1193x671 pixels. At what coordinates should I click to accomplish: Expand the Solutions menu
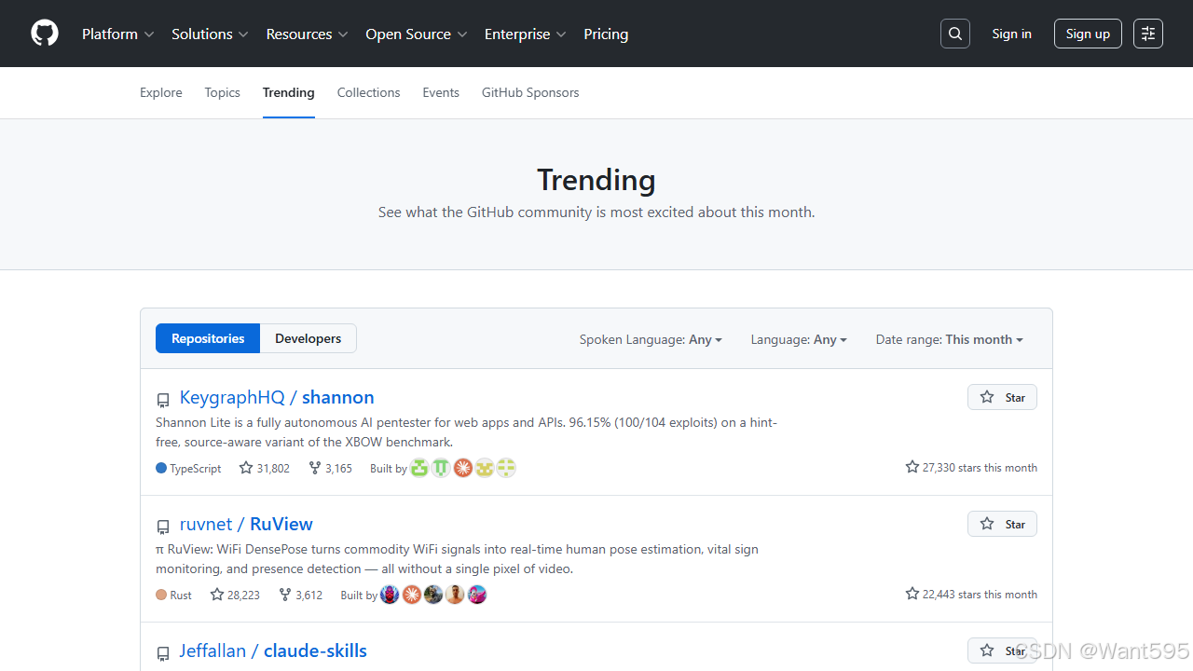(x=210, y=34)
